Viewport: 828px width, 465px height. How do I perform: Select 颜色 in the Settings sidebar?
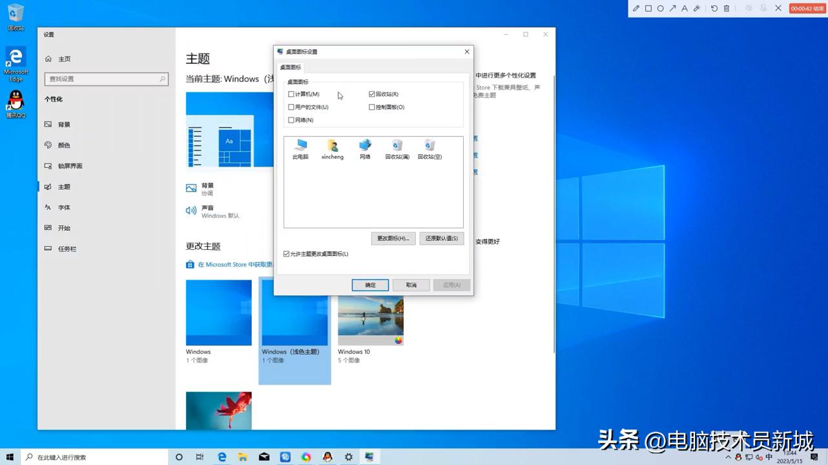pos(63,145)
